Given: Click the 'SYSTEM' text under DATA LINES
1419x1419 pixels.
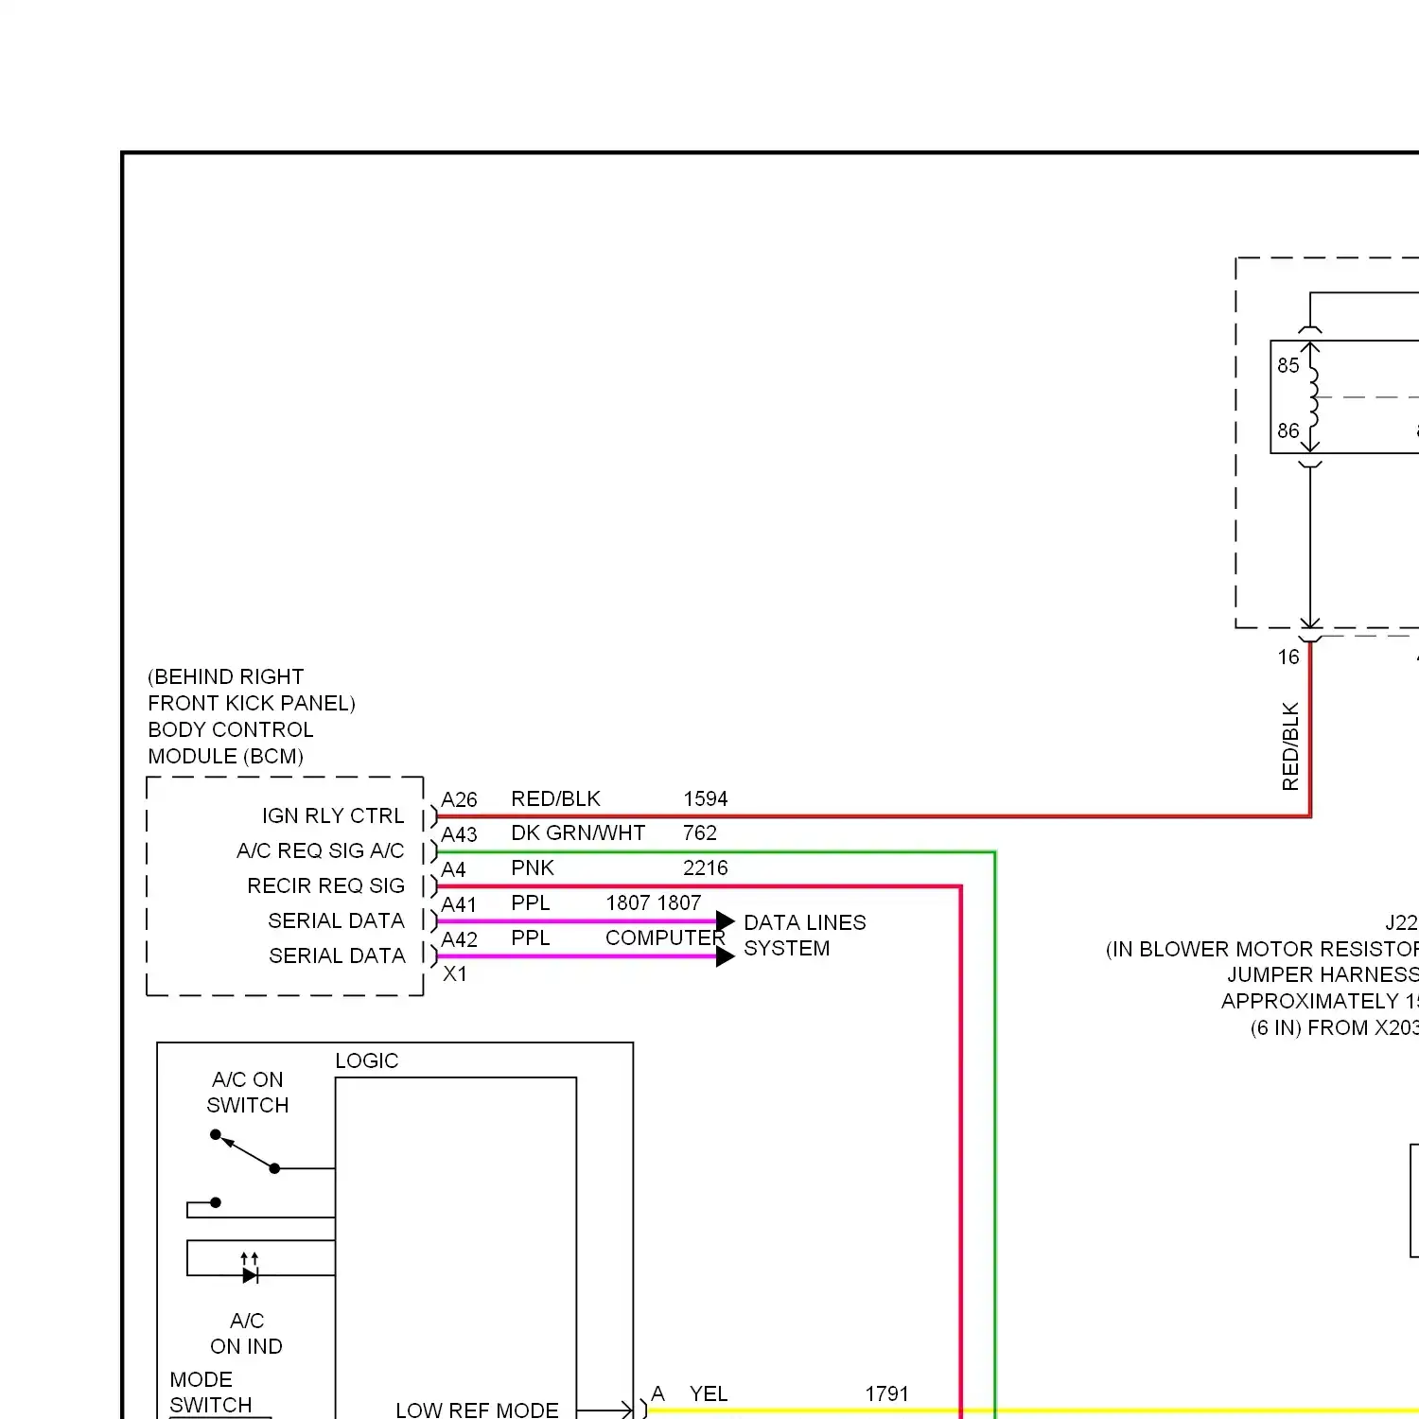Looking at the screenshot, I should point(787,948).
